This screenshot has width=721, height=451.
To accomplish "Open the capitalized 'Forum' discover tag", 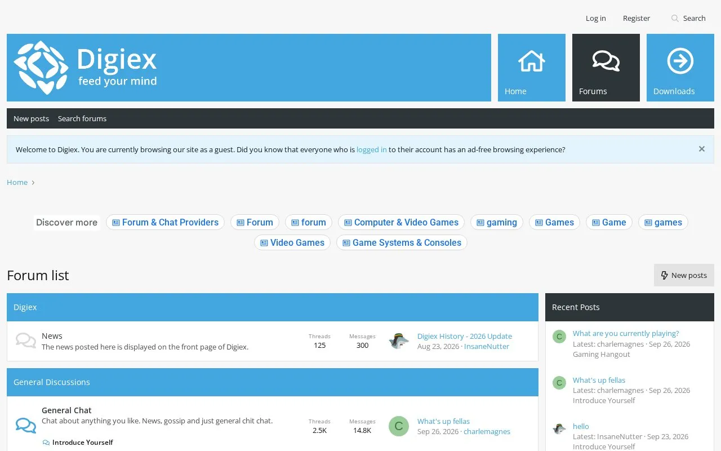I will coord(255,222).
